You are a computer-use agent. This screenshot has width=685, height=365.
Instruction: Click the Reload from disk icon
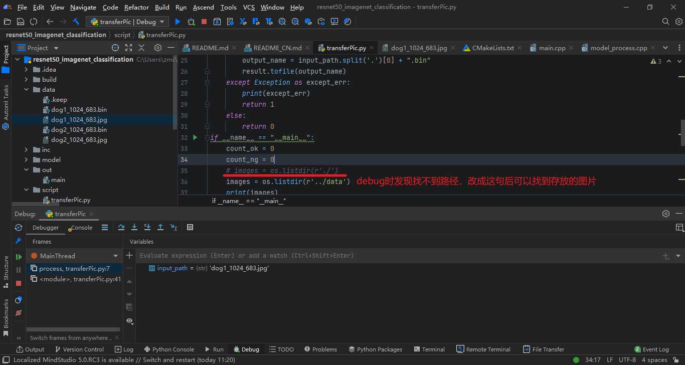(x=34, y=22)
